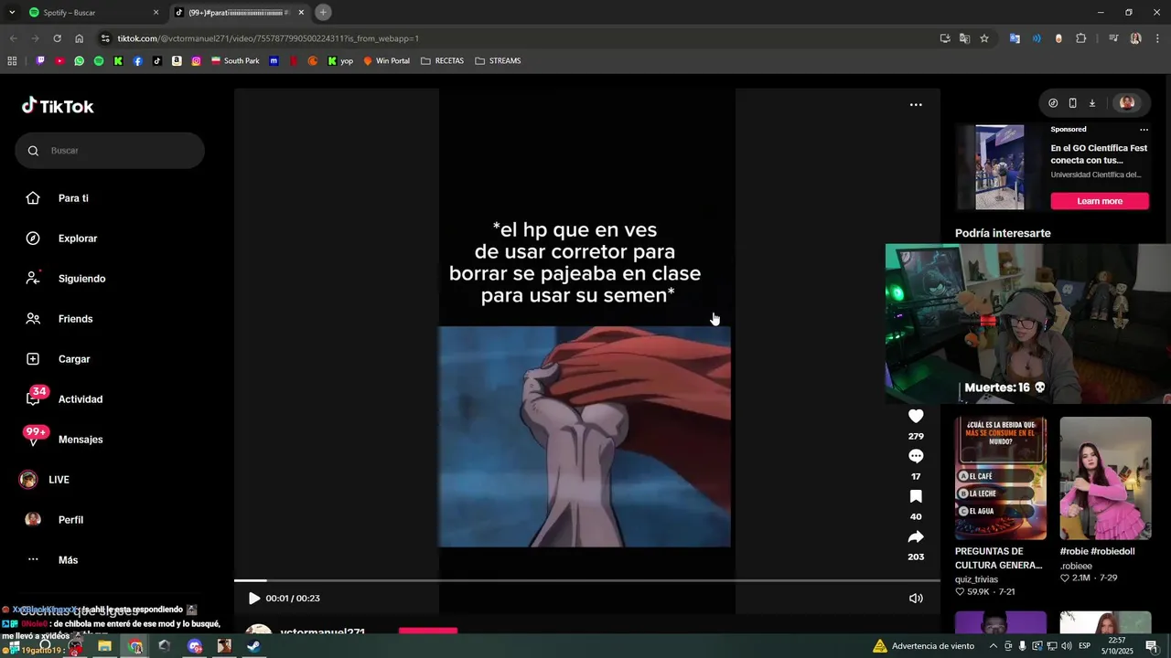
Task: Open File Explorer from the taskbar
Action: pyautogui.click(x=104, y=646)
